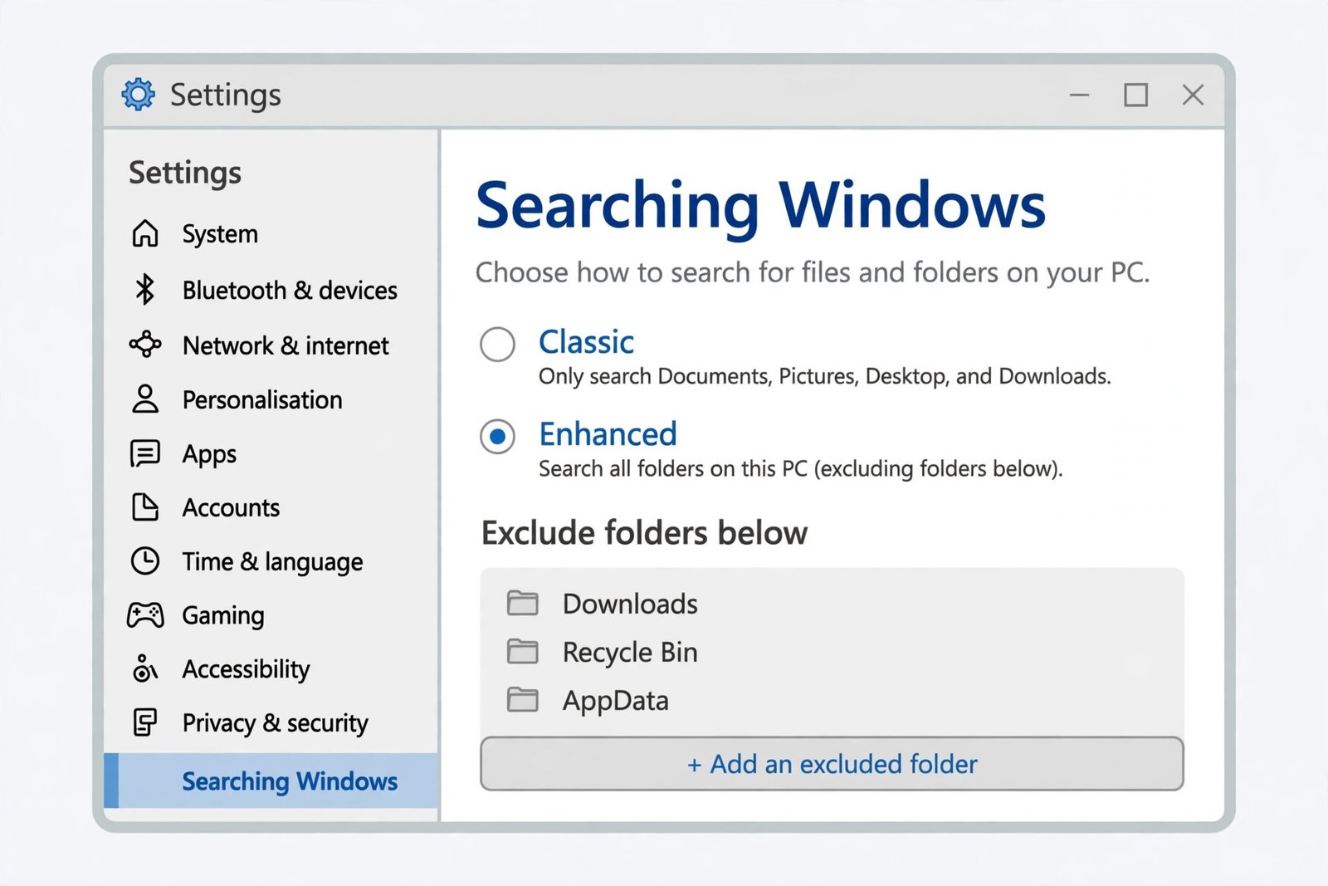This screenshot has height=886, width=1328.
Task: Click the Bluetooth icon in sidebar
Action: tap(145, 290)
